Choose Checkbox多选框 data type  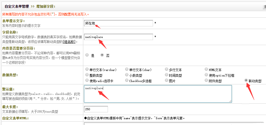click(127, 80)
